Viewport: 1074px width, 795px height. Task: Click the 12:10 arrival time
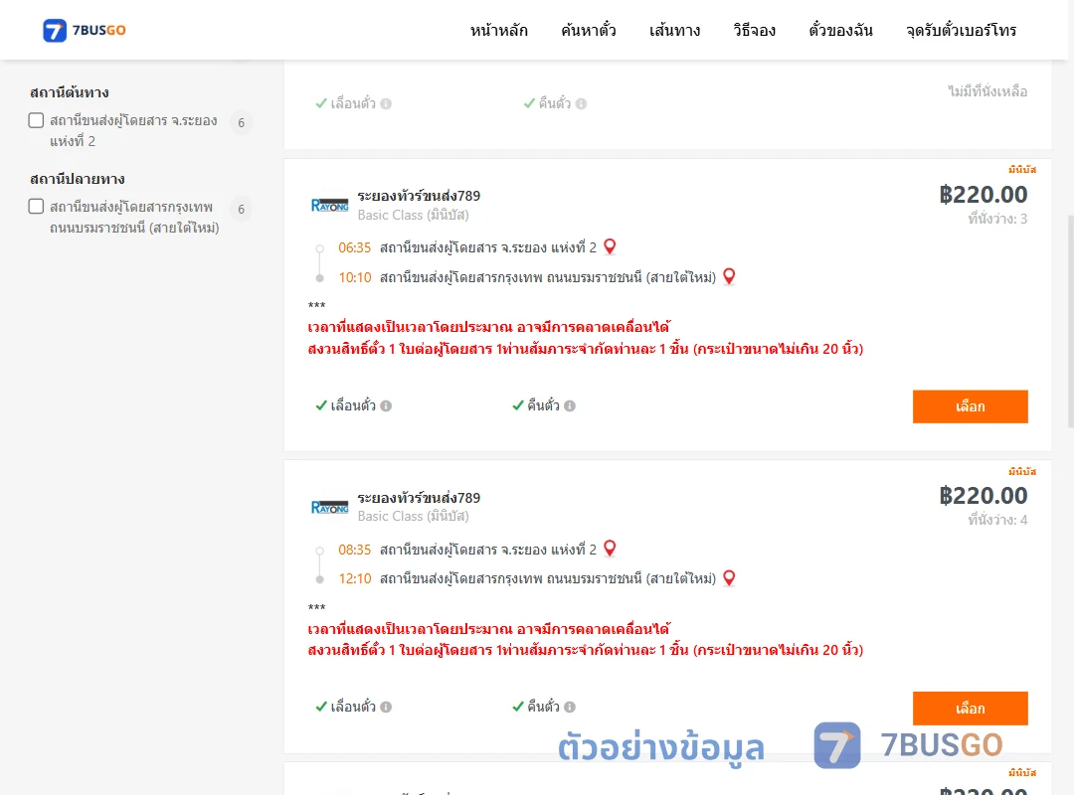point(354,578)
